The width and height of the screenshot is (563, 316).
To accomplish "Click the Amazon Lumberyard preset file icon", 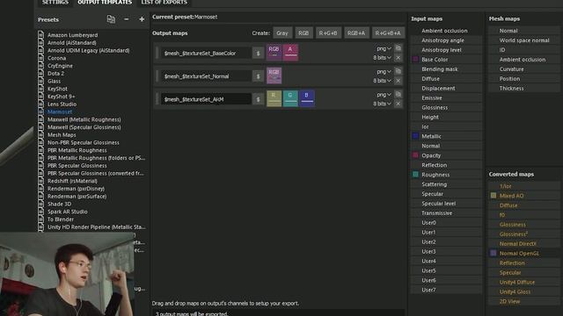I will (x=41, y=35).
